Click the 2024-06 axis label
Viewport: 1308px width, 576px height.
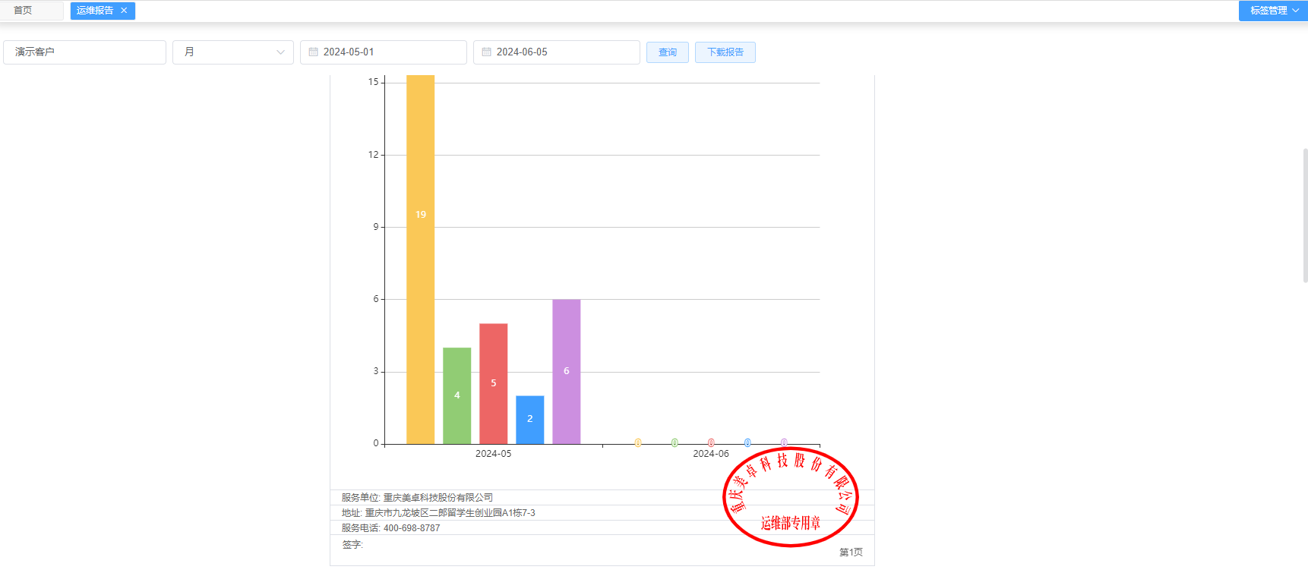tap(710, 454)
